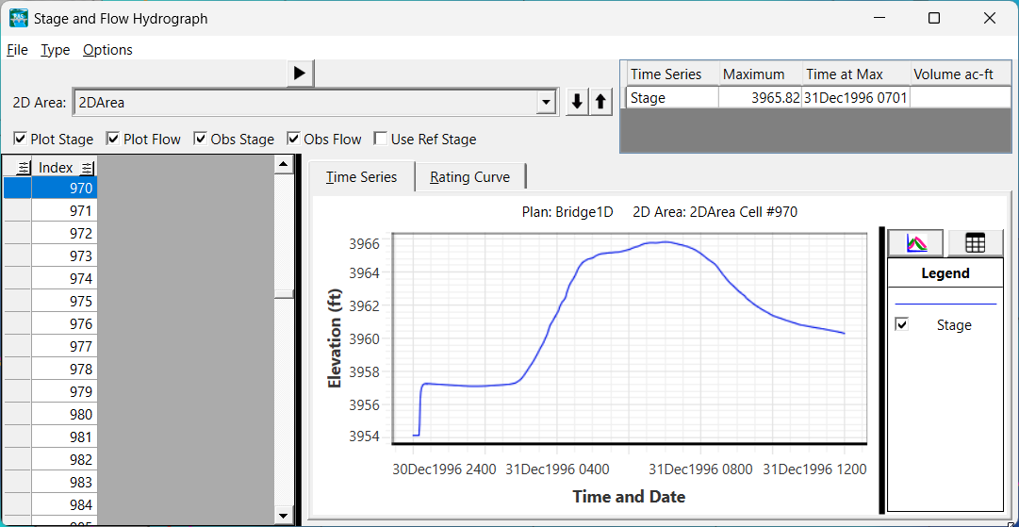Click the play animation arrow button

click(x=300, y=73)
